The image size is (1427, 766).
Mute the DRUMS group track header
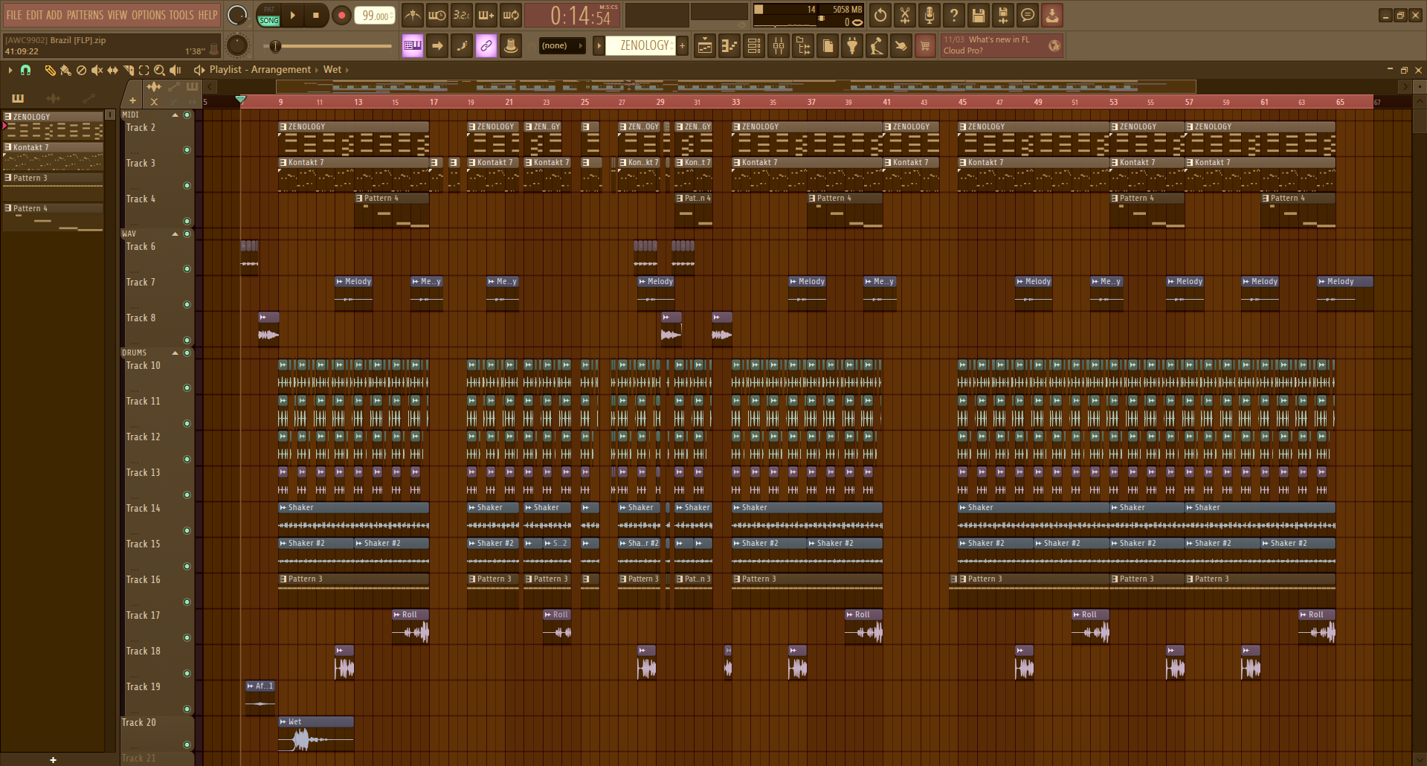coord(187,353)
